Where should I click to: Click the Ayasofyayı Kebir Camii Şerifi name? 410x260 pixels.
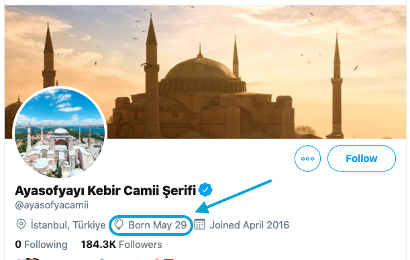point(105,190)
